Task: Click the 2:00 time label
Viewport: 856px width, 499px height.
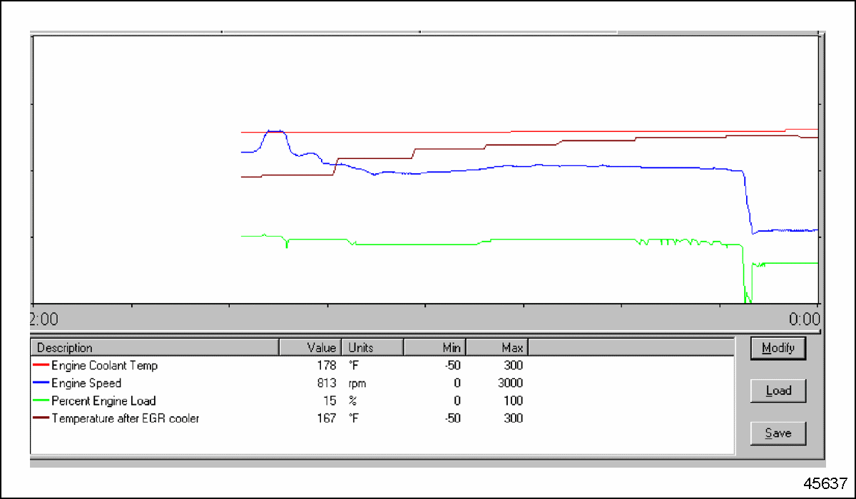Action: [43, 319]
